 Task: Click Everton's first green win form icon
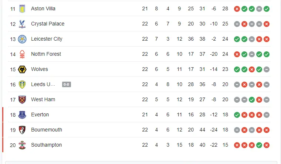[237, 115]
